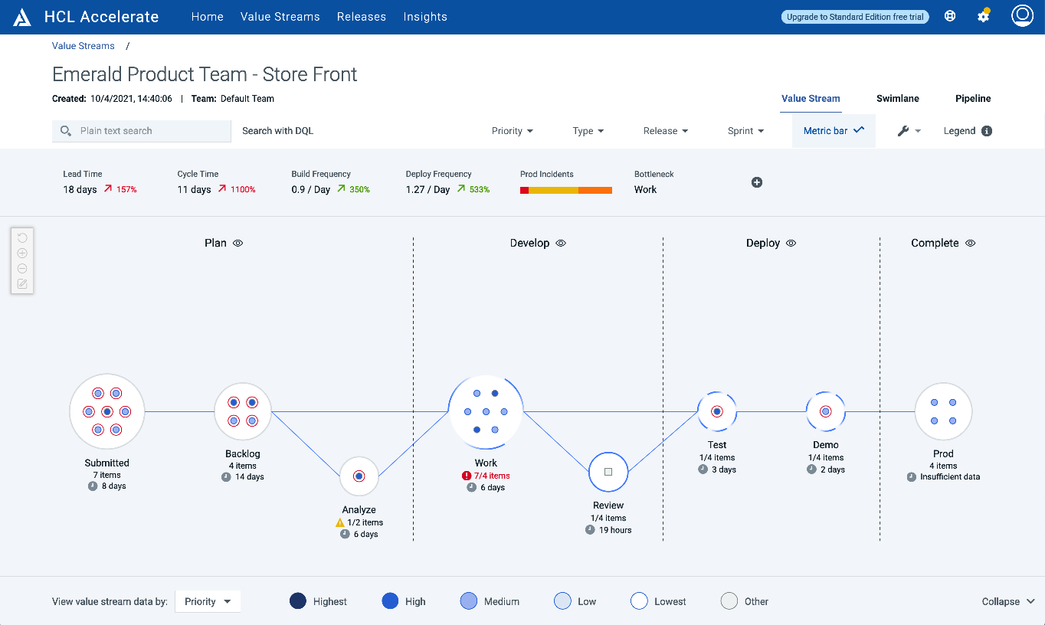1045x625 pixels.
Task: Select the Prod stage circle
Action: click(944, 412)
